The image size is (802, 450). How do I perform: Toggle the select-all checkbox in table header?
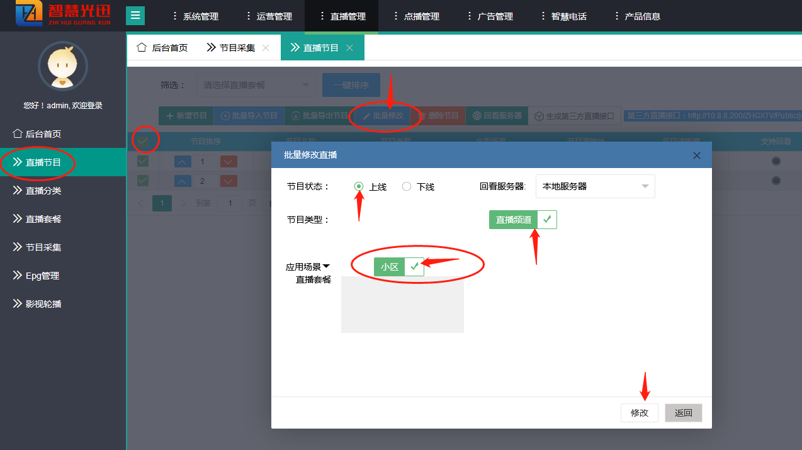[143, 142]
